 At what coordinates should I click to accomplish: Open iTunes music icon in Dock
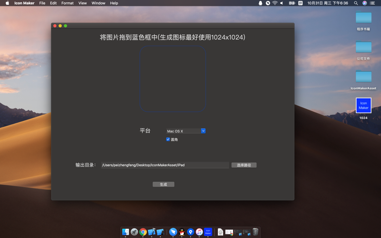point(199,232)
